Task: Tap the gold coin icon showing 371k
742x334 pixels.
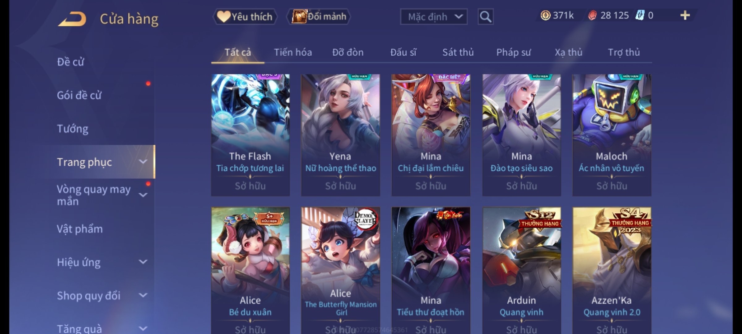Action: coord(545,15)
